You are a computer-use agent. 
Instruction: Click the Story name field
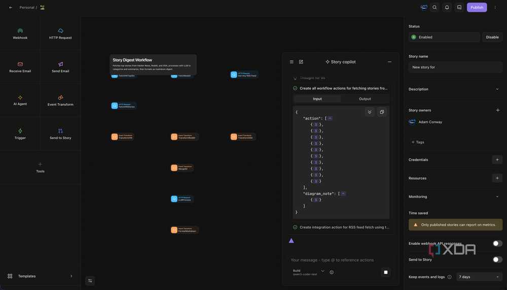click(x=455, y=67)
